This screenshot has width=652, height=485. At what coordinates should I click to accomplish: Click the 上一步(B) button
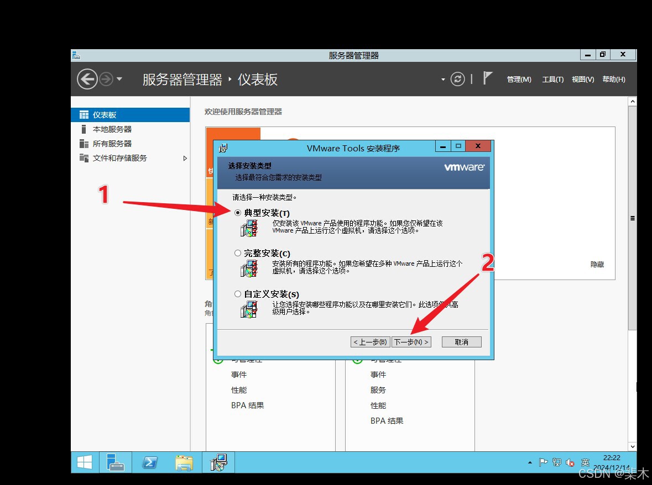pos(371,342)
